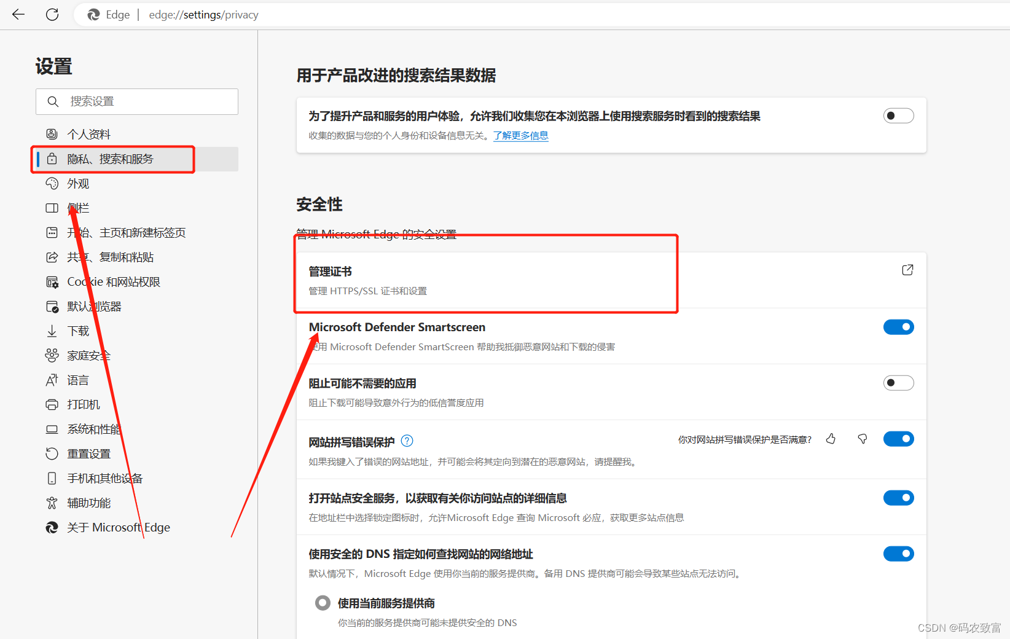This screenshot has width=1010, height=639.
Task: Open 手机和其他设备 settings
Action: point(137,478)
